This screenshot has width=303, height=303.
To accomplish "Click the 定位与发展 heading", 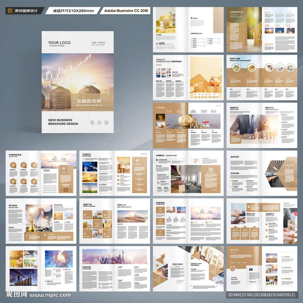I will [178, 264].
